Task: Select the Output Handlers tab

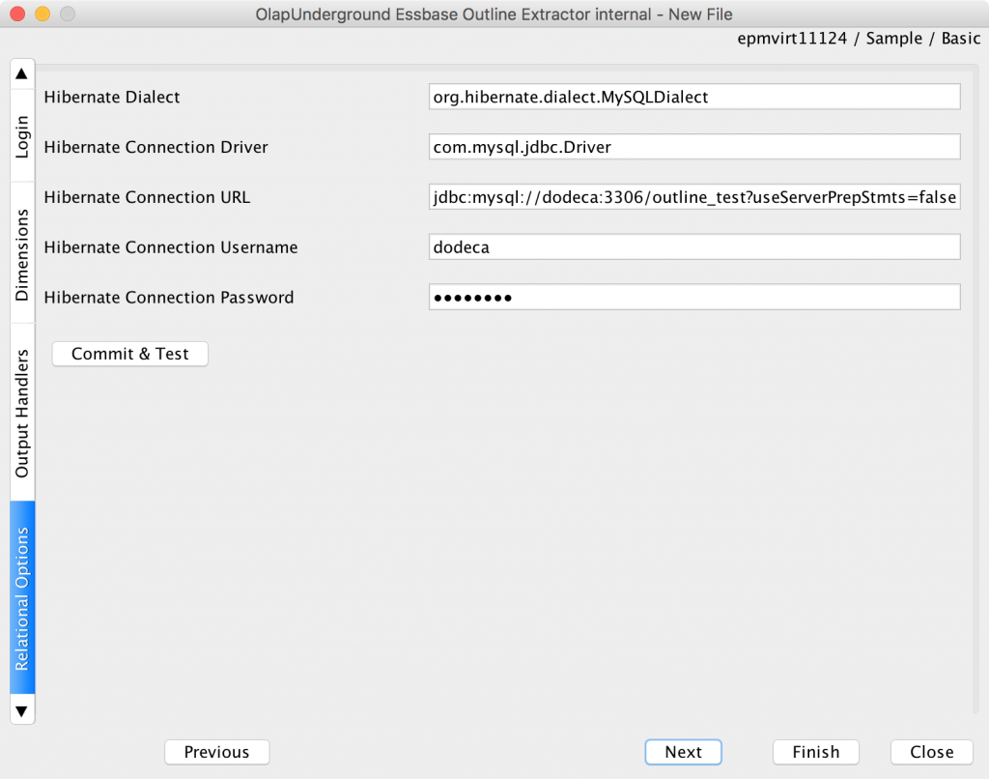Action: [x=22, y=413]
